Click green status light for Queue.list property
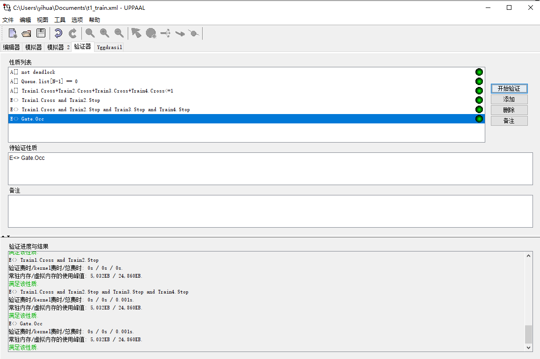540x359 pixels. pyautogui.click(x=479, y=81)
